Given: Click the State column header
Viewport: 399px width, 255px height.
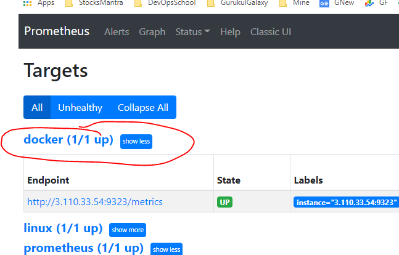Looking at the screenshot, I should 229,180.
